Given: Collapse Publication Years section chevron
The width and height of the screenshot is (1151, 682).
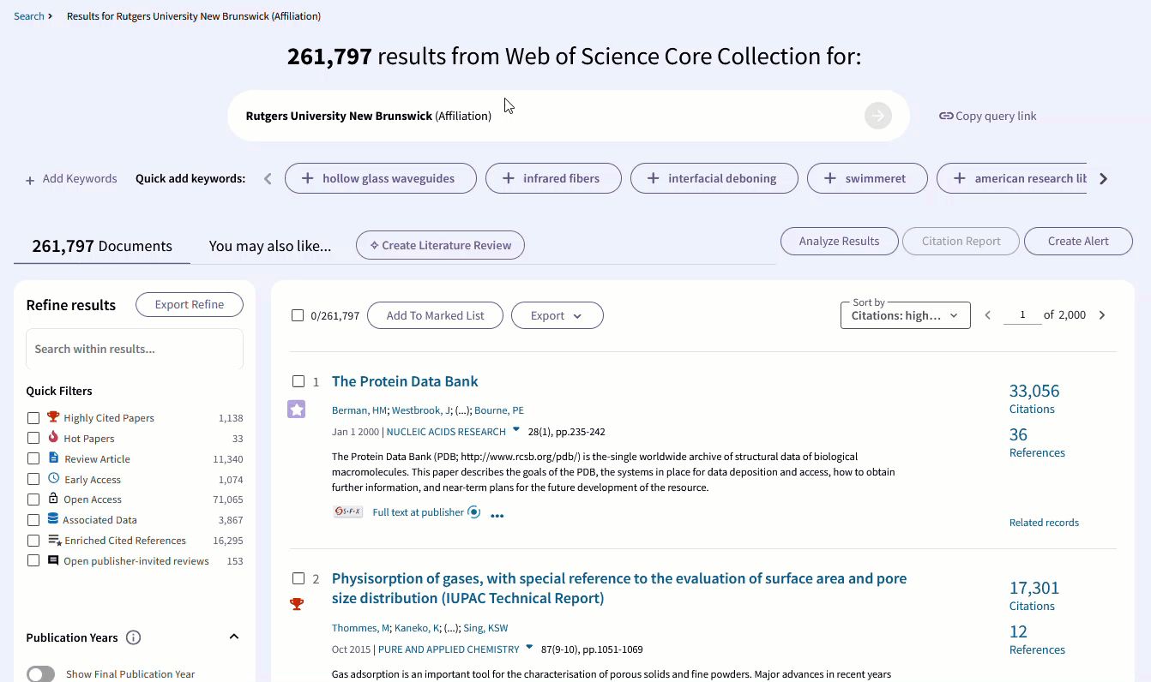Looking at the screenshot, I should coord(234,637).
